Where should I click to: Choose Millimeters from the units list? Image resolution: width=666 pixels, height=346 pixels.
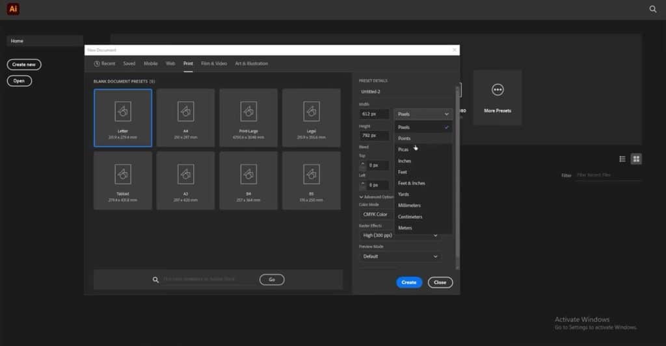coord(423,205)
